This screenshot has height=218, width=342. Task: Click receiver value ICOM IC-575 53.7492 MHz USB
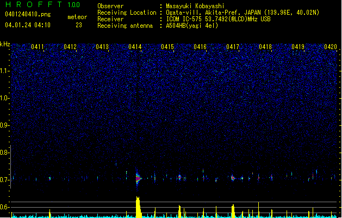[x=219, y=19]
